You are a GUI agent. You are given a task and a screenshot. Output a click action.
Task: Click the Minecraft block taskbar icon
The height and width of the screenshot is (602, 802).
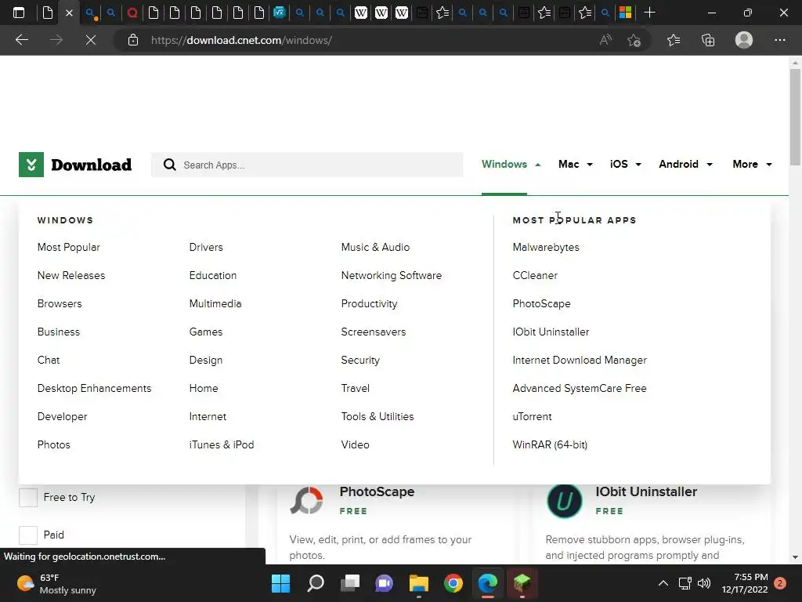click(x=522, y=583)
